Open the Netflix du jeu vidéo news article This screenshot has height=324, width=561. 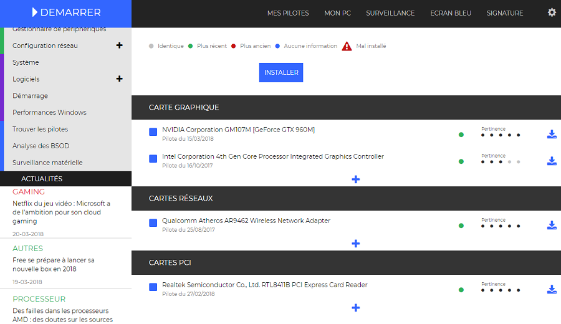61,212
